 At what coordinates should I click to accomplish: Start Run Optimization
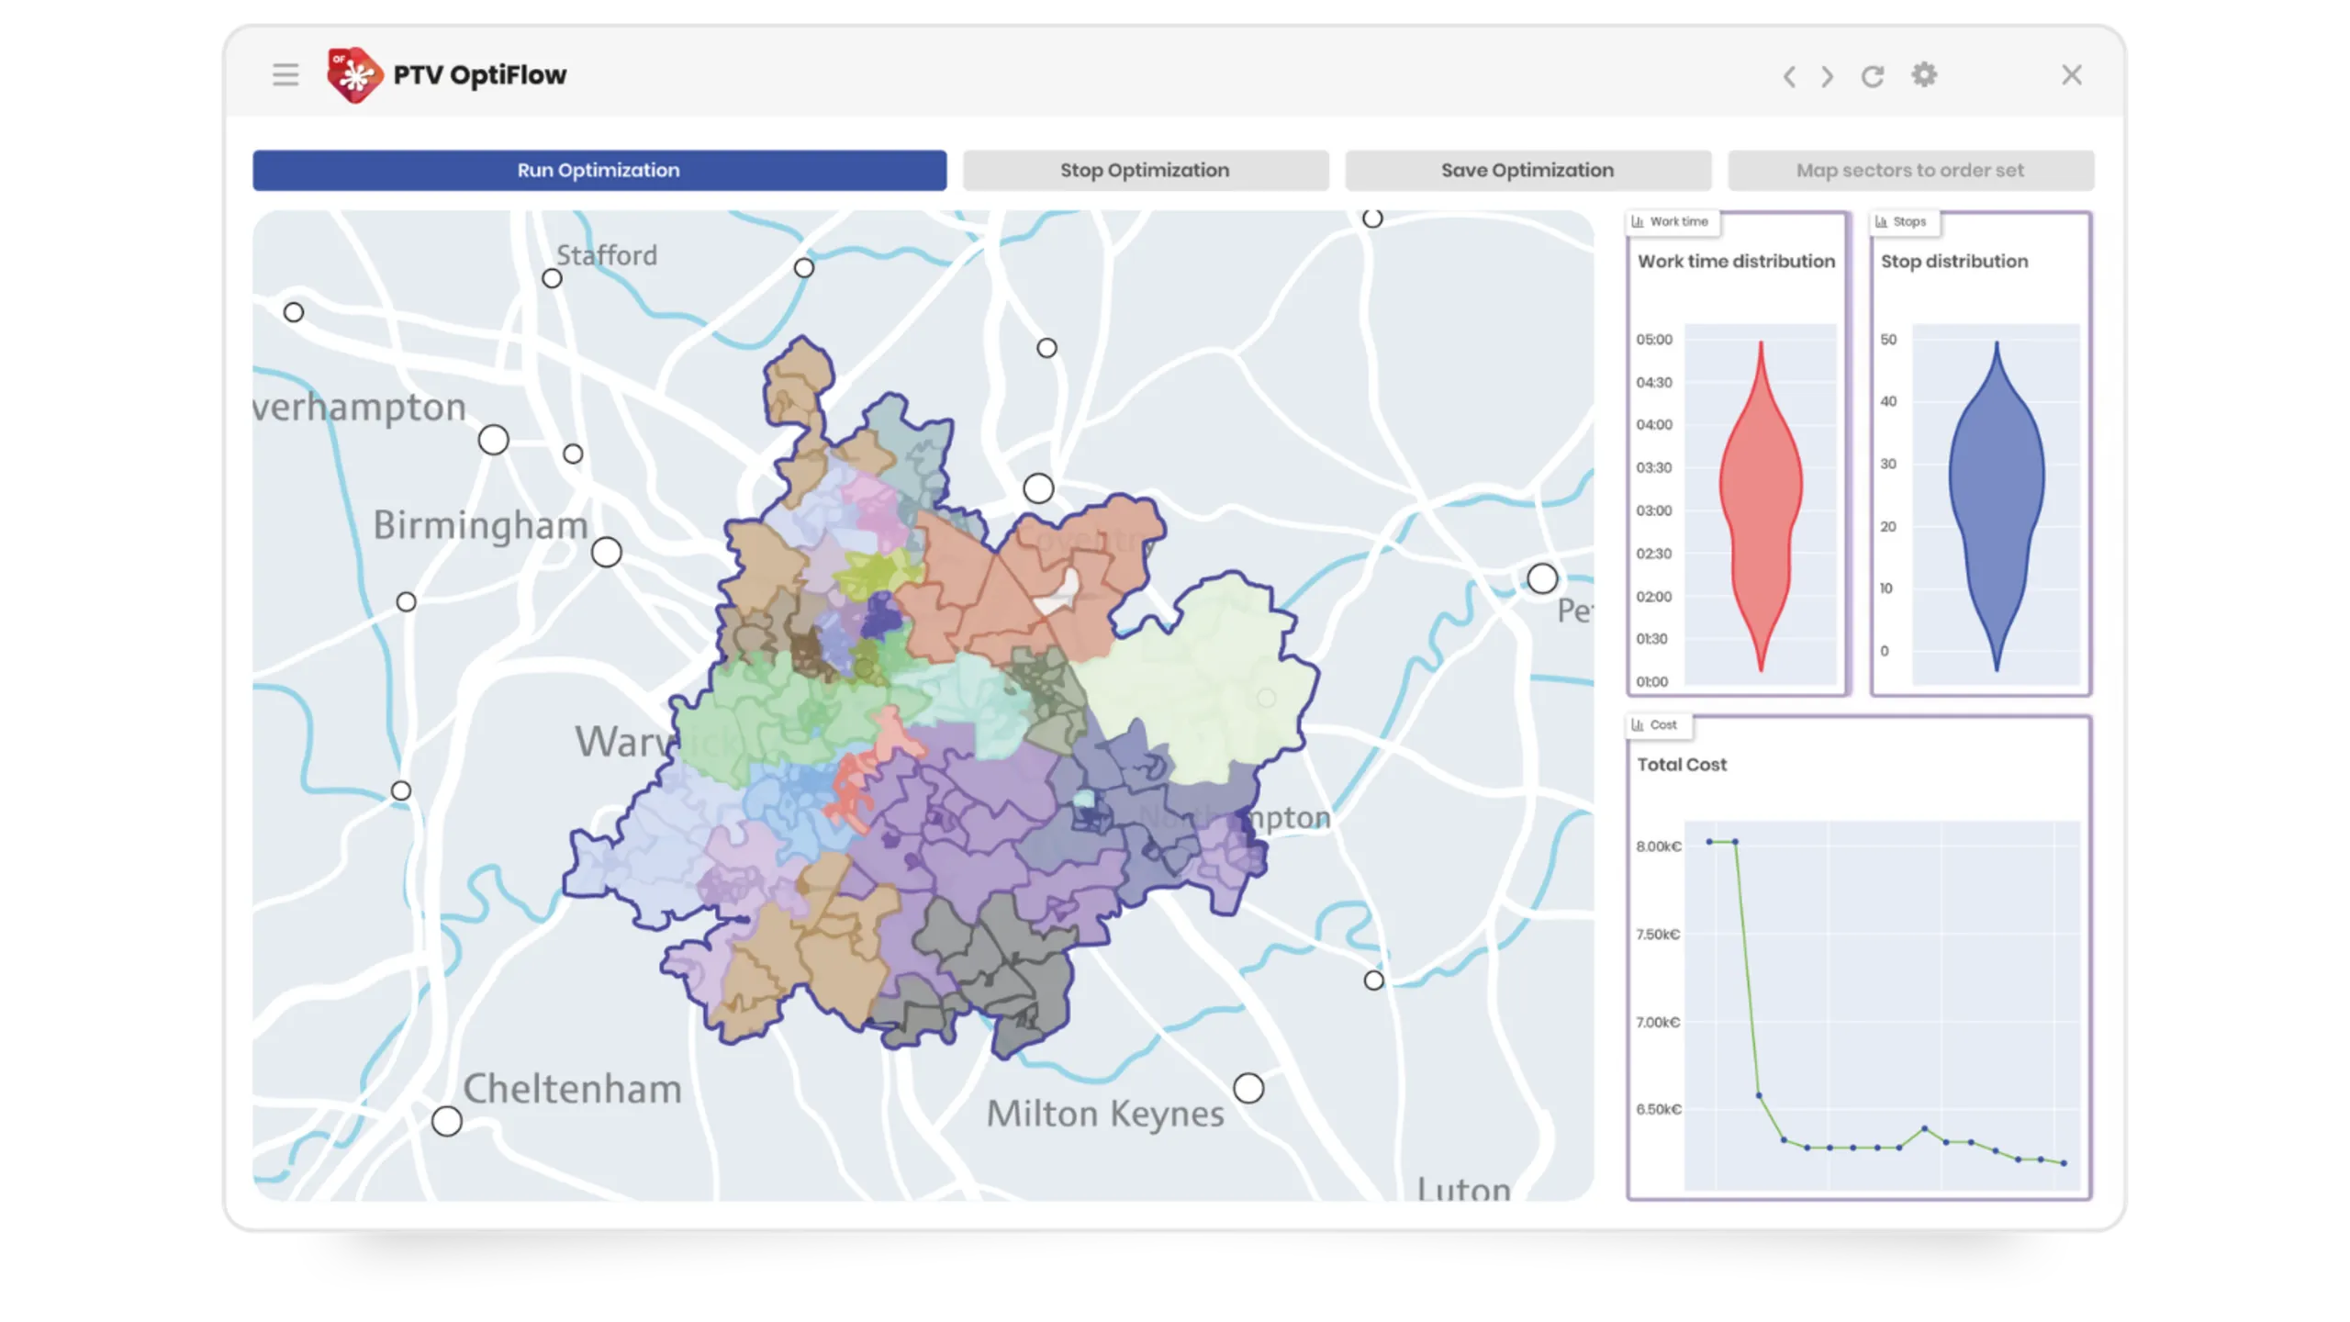tap(599, 170)
